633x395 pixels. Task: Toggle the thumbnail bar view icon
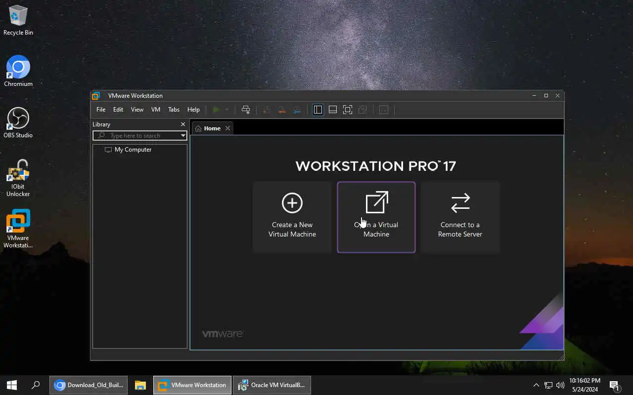pyautogui.click(x=333, y=110)
